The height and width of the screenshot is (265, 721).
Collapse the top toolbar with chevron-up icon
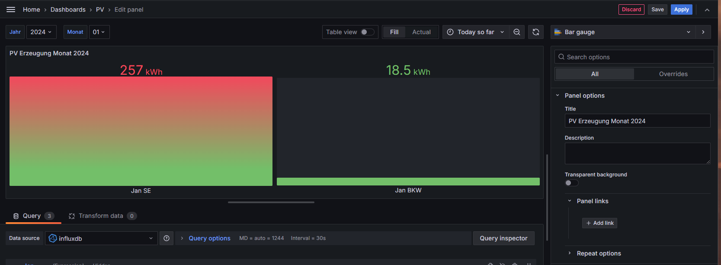[707, 10]
